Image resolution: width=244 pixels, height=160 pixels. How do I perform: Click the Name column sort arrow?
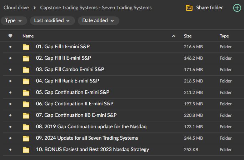point(174,36)
